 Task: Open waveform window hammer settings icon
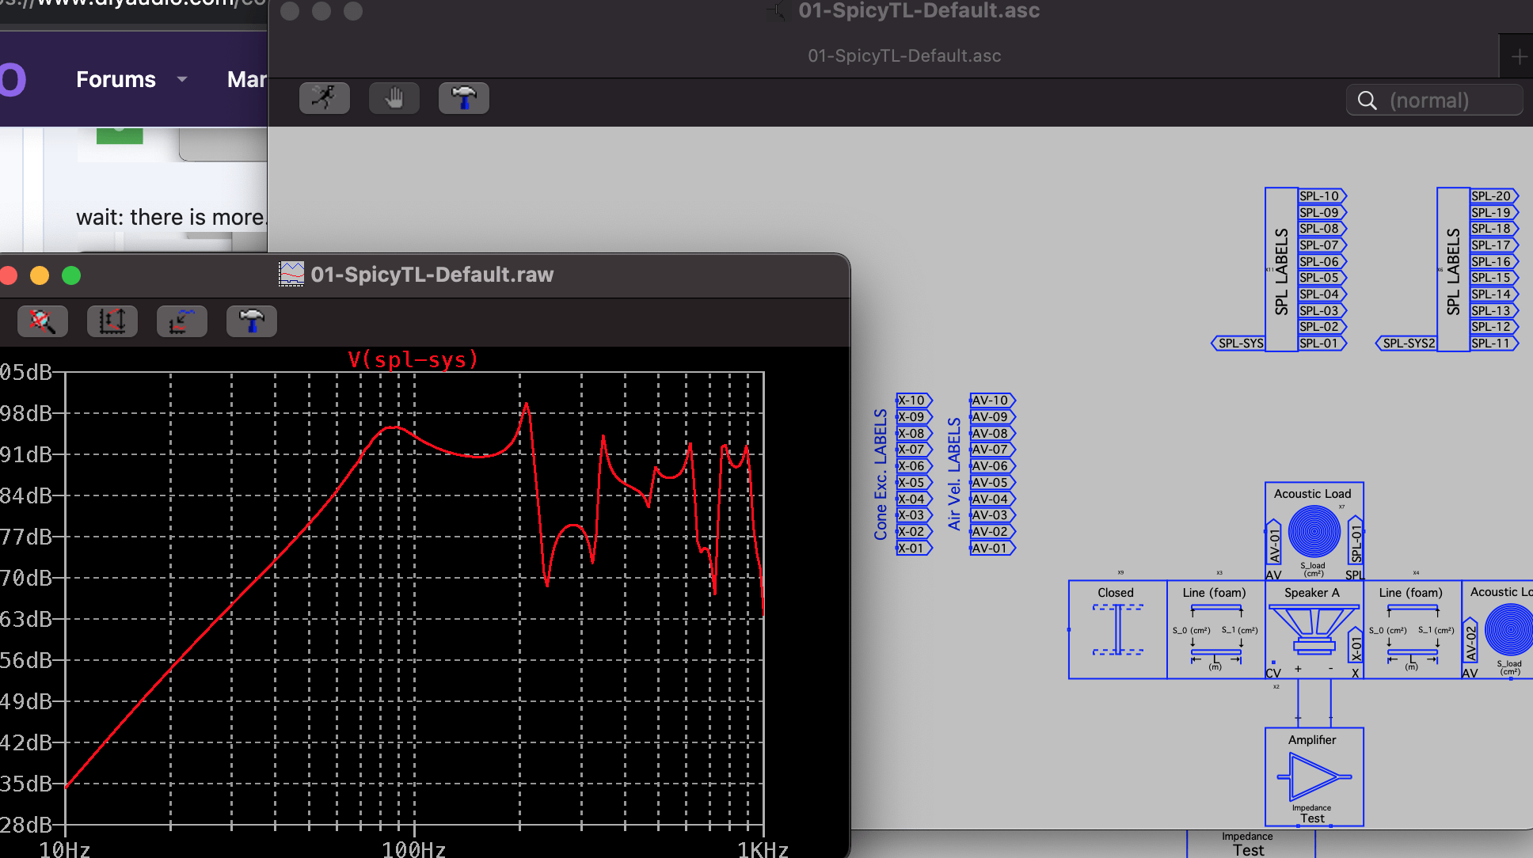(252, 321)
